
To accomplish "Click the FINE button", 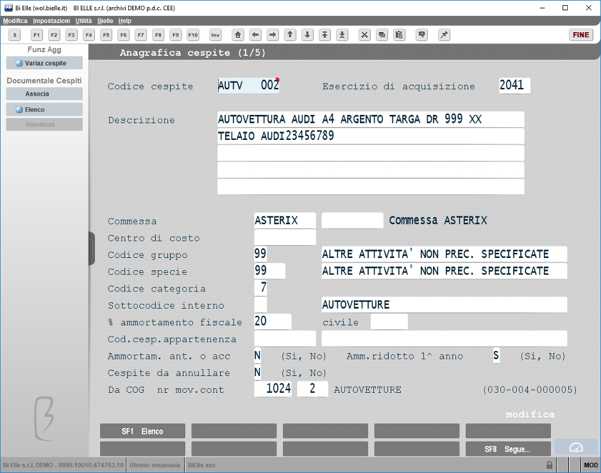I will click(x=580, y=35).
